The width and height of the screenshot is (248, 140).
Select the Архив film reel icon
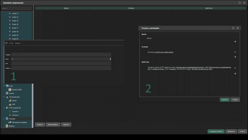click(7, 93)
